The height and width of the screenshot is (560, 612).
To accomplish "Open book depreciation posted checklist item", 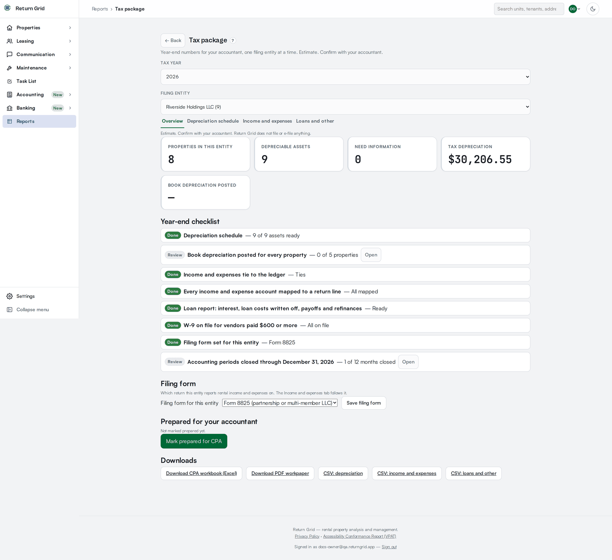I will click(371, 255).
